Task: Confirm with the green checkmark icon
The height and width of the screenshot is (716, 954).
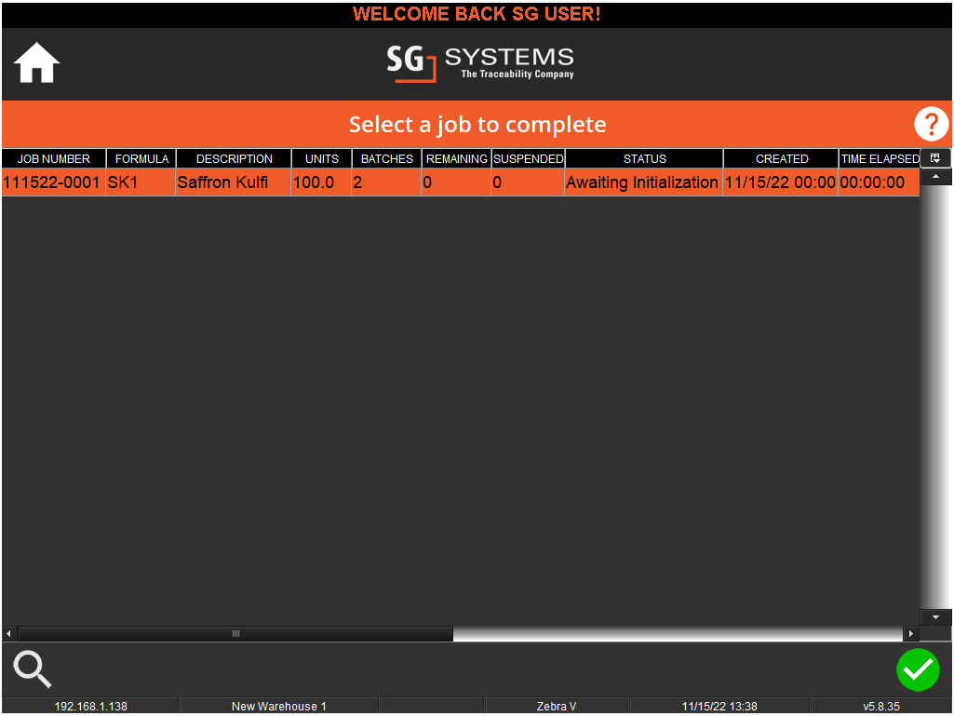Action: click(x=918, y=669)
